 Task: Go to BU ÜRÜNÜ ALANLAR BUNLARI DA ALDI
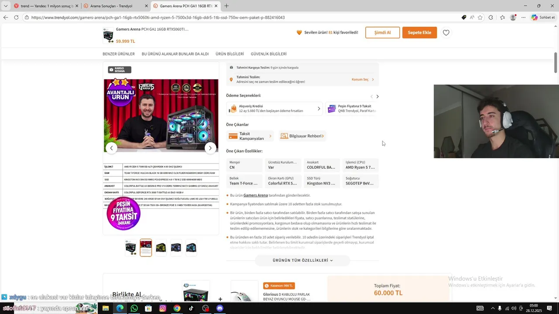(175, 54)
